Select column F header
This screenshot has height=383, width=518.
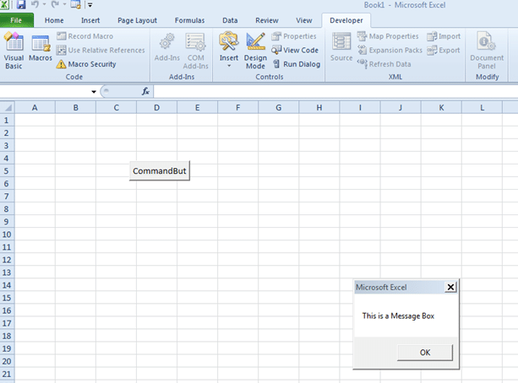[x=237, y=107]
